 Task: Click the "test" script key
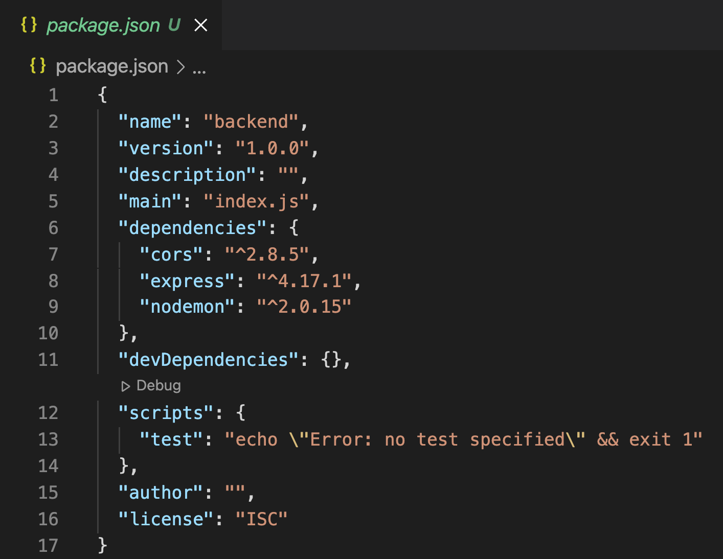click(x=171, y=439)
